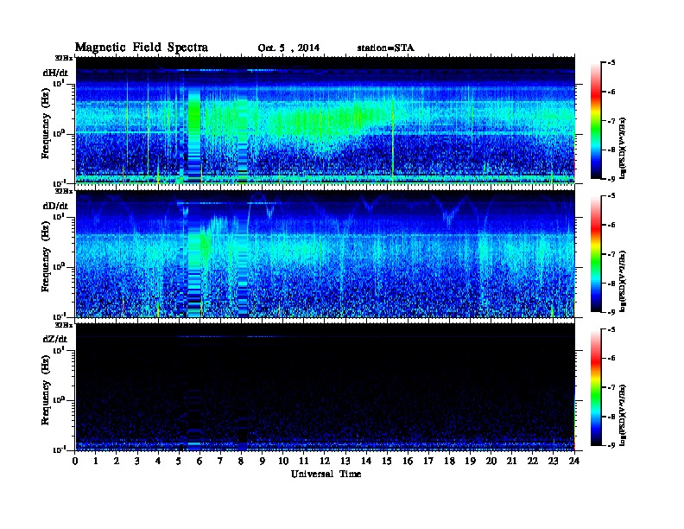The width and height of the screenshot is (684, 529).
Task: Click hour 1 tick label on the Universal Time axis
Action: point(96,462)
